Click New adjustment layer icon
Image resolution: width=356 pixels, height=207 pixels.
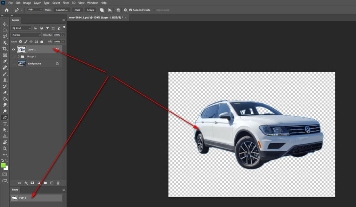[x=39, y=183]
